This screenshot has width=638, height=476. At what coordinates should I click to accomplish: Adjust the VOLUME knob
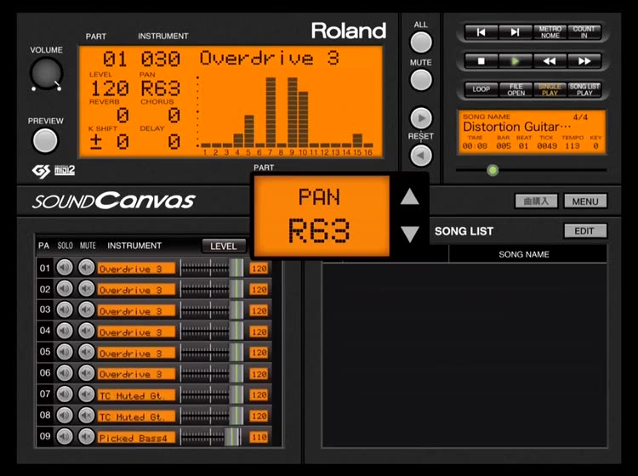(x=46, y=74)
